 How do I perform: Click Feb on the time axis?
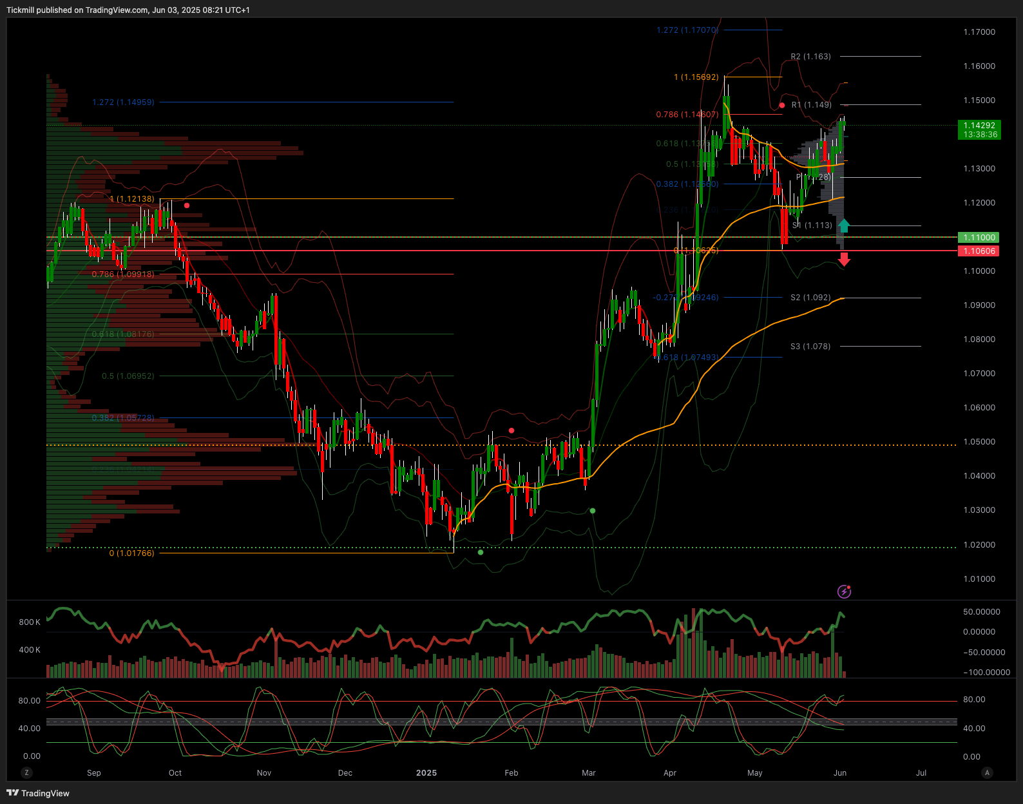[x=511, y=772]
